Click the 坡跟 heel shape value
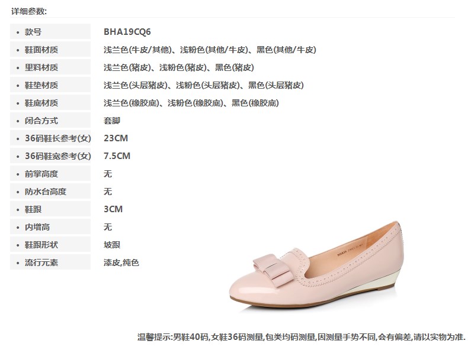 (x=112, y=245)
